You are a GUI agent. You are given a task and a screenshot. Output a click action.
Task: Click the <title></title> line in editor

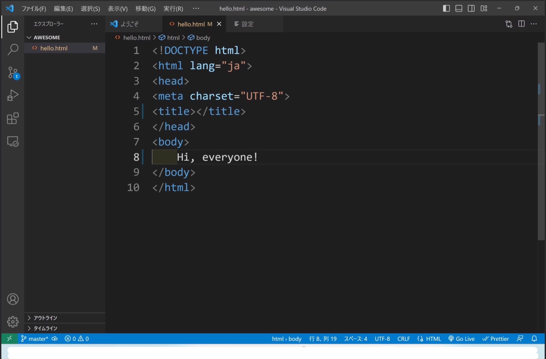[199, 111]
